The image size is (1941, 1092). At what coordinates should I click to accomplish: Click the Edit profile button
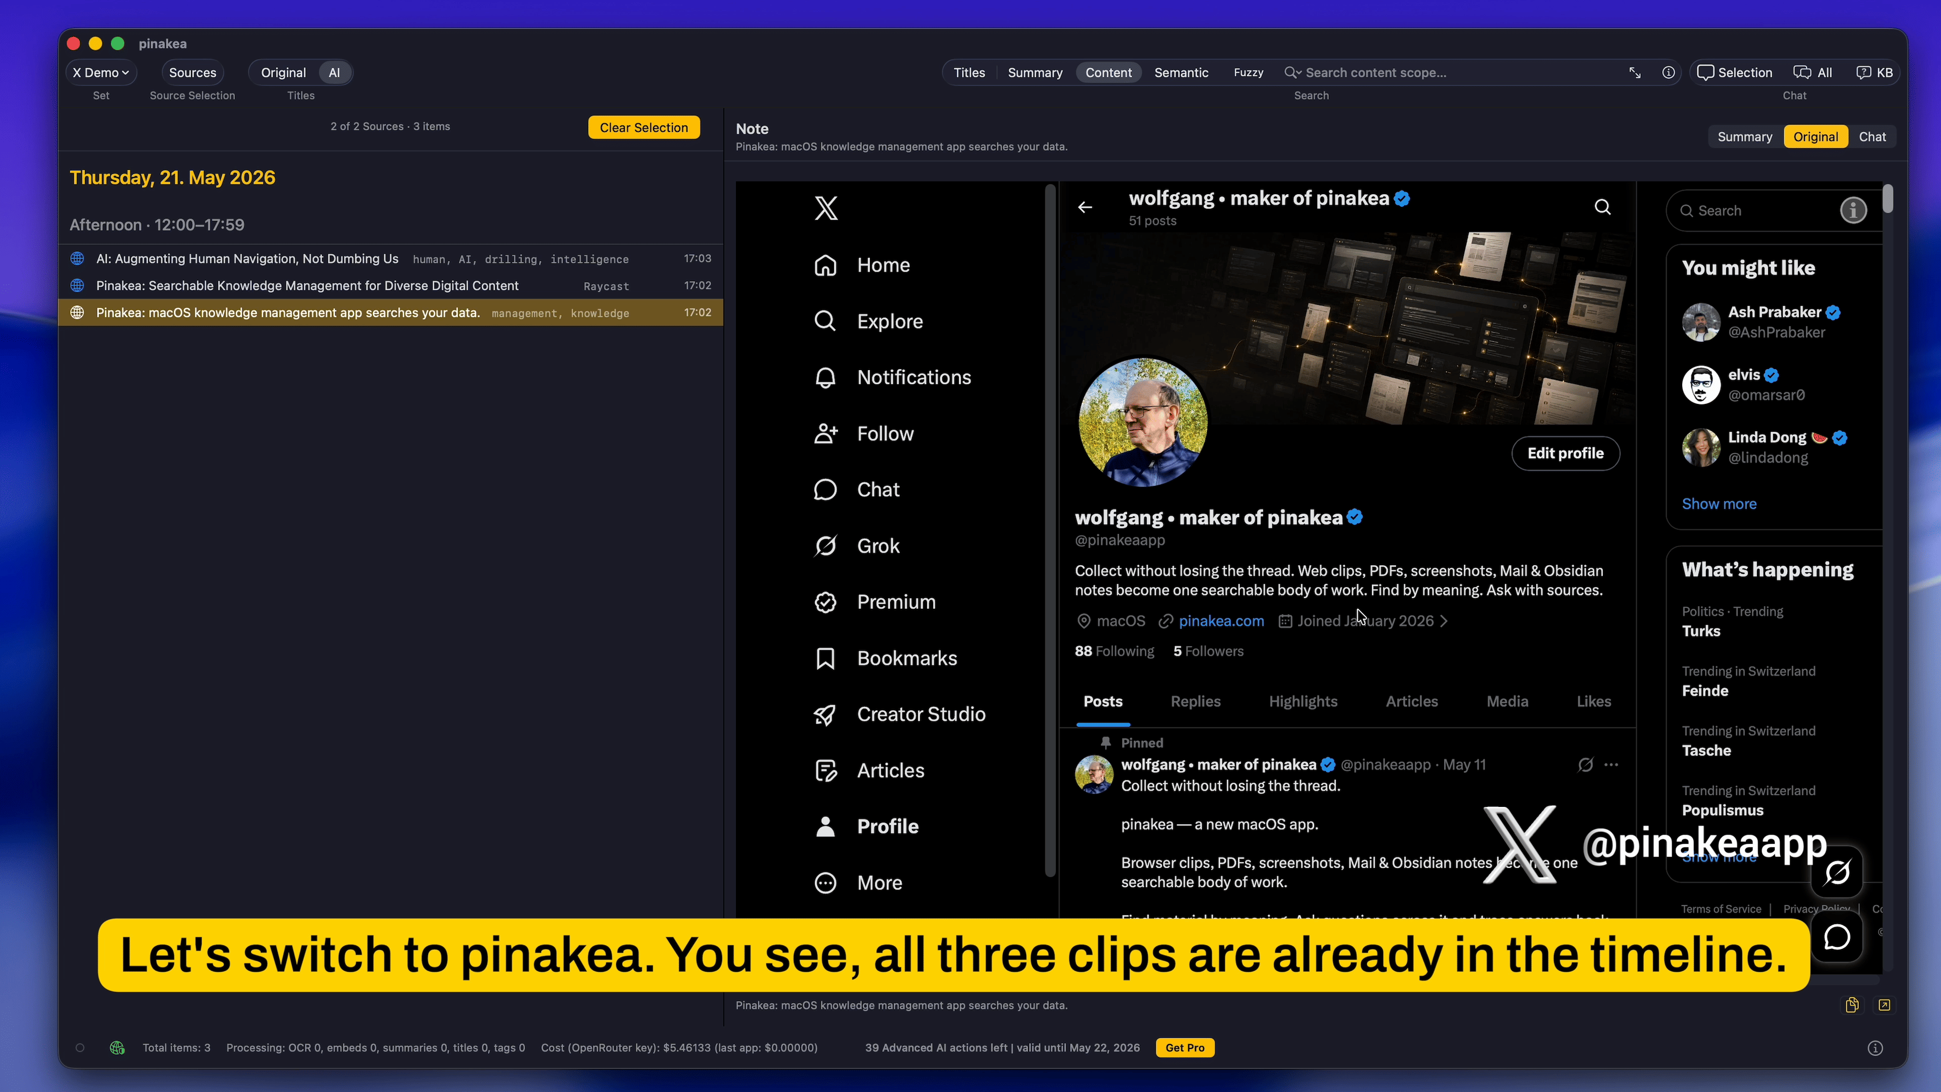click(1566, 453)
